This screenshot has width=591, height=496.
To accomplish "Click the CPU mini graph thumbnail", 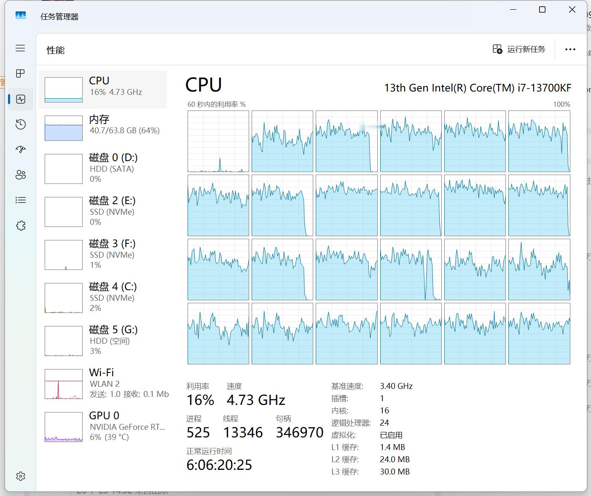I will [x=64, y=90].
